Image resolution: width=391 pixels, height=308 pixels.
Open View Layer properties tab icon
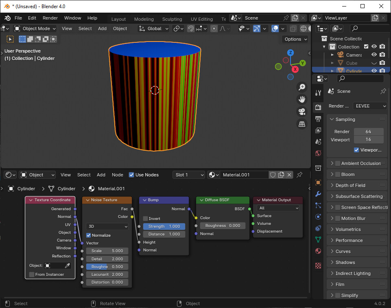[x=318, y=130]
